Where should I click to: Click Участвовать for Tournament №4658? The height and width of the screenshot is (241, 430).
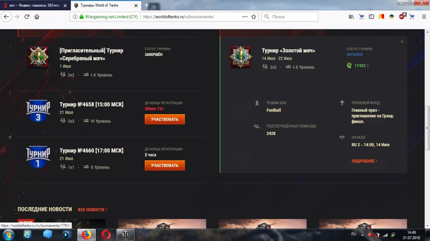(165, 119)
